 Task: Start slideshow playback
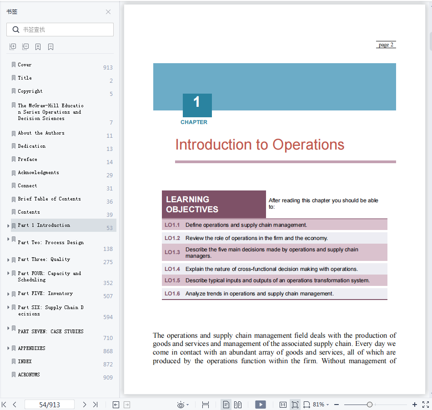click(x=261, y=405)
